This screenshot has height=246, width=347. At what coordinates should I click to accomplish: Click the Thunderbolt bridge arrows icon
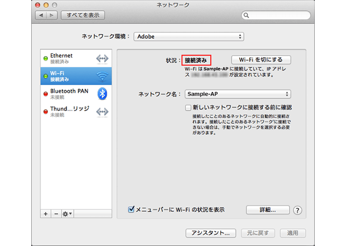(102, 111)
